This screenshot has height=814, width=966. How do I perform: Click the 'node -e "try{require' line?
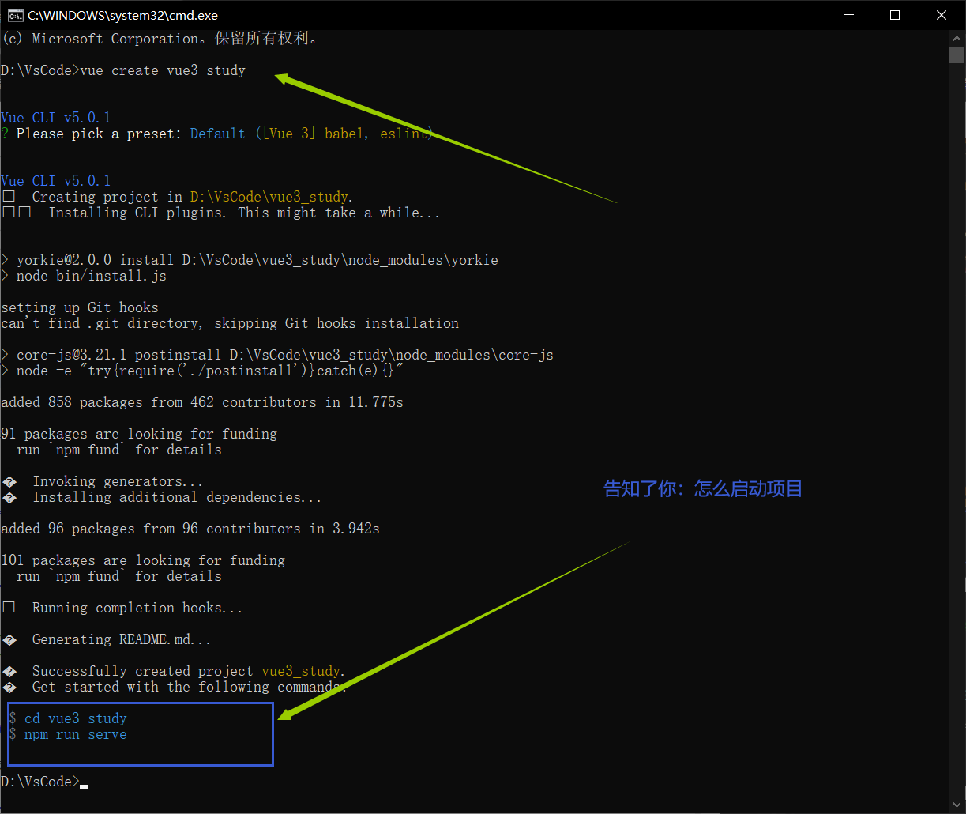coord(202,371)
